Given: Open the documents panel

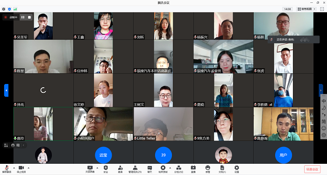Looking at the screenshot, I should pos(222,169).
